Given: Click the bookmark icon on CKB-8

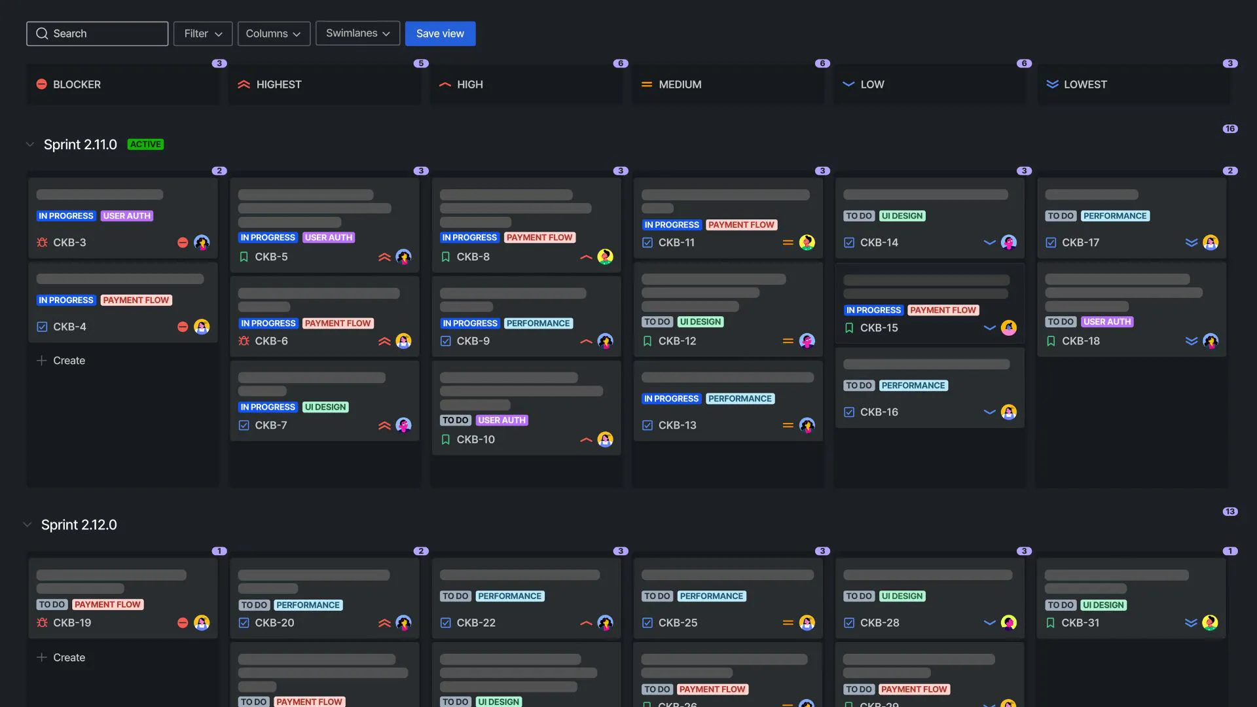Looking at the screenshot, I should click(x=446, y=257).
